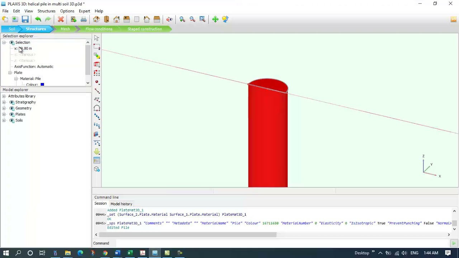
Task: Select the create line tool
Action: 96,91
